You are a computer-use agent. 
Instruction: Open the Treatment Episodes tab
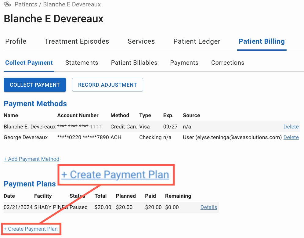click(77, 41)
